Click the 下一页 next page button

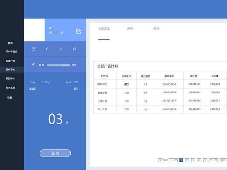(213, 160)
